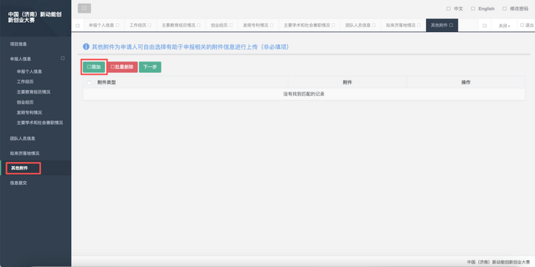Close the 主要学术和社会兼职情况 tab via its close icon
This screenshot has height=267, width=535.
[x=333, y=25]
